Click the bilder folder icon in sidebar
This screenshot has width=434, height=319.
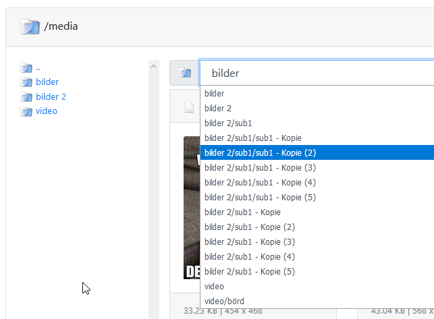(x=26, y=82)
